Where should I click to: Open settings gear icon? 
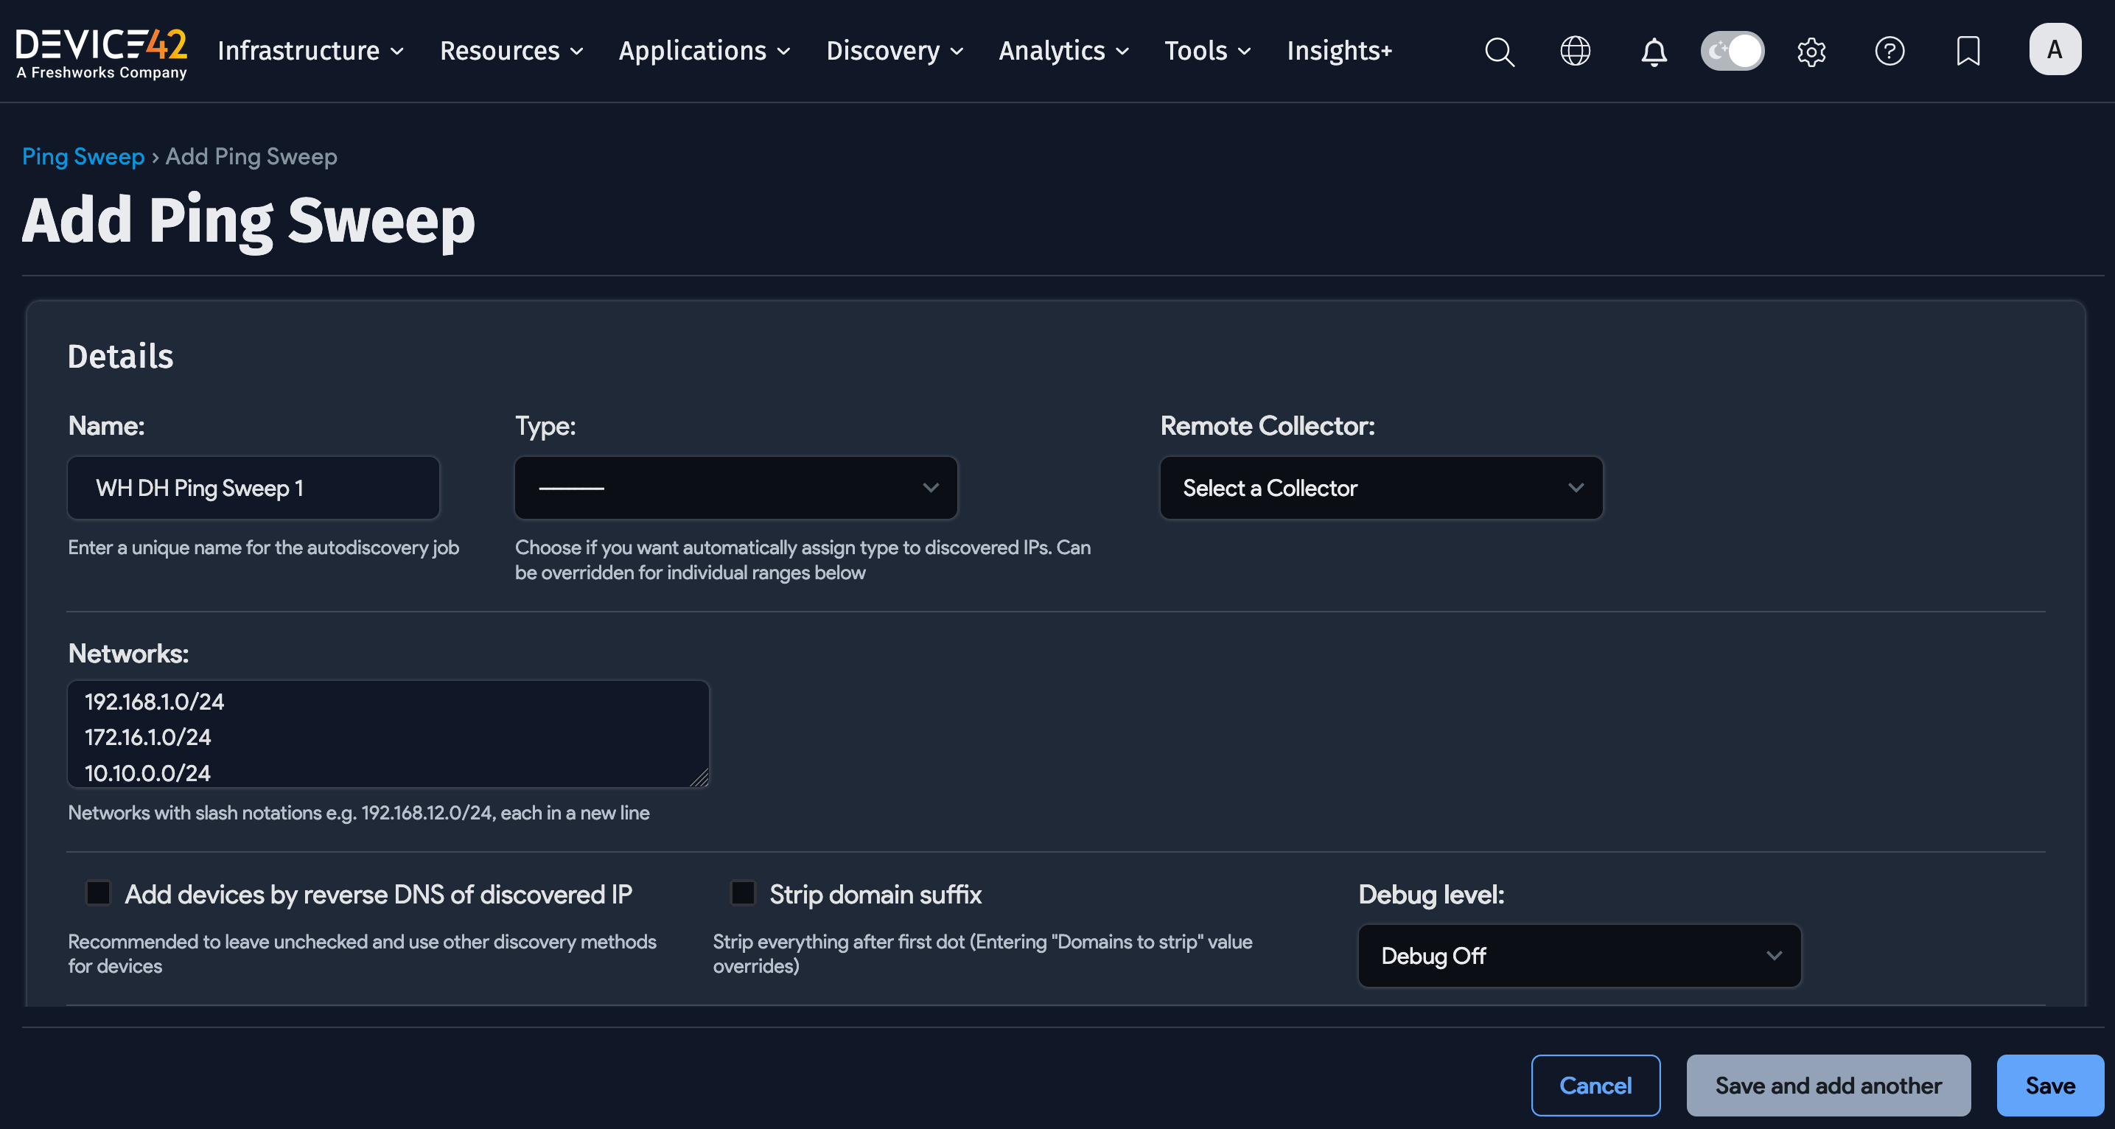(1811, 51)
